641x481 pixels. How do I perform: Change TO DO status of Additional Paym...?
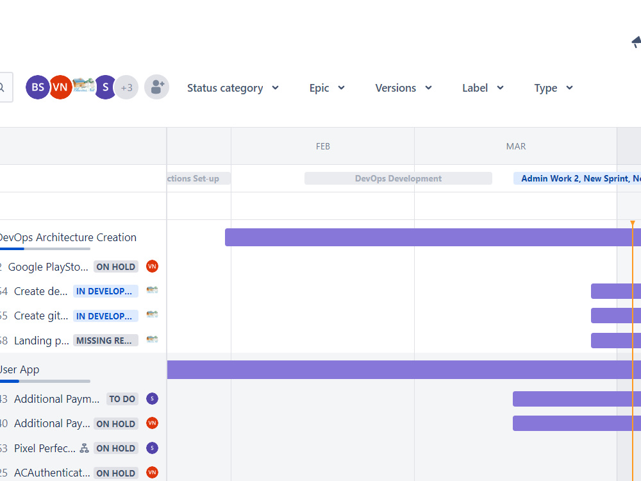coord(122,399)
